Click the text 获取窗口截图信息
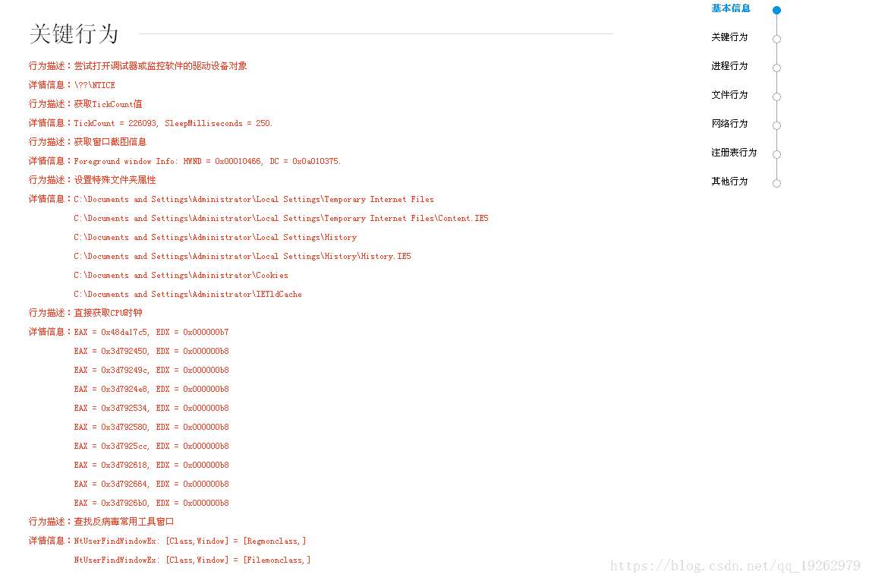 (x=110, y=142)
